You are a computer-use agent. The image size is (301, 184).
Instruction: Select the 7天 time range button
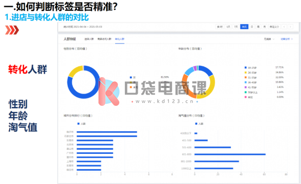[236, 27]
